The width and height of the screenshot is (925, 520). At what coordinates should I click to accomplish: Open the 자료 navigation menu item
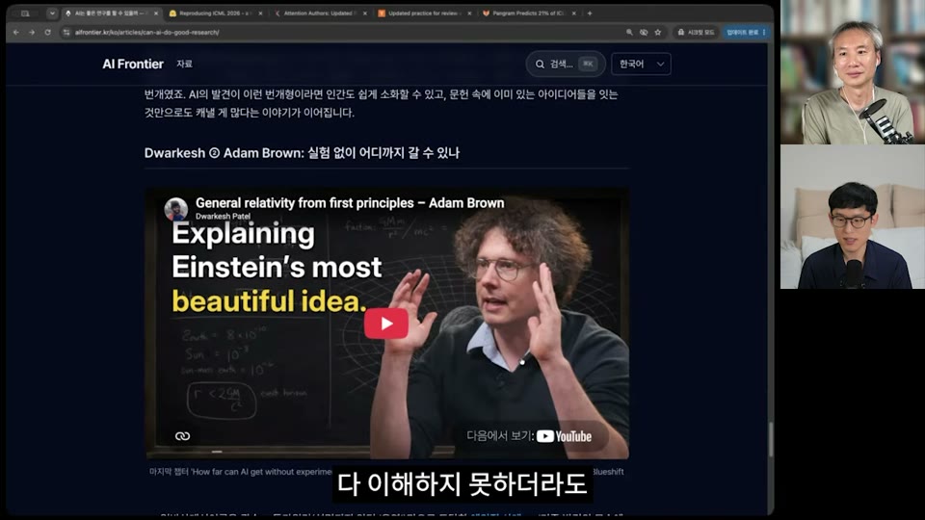(x=184, y=64)
